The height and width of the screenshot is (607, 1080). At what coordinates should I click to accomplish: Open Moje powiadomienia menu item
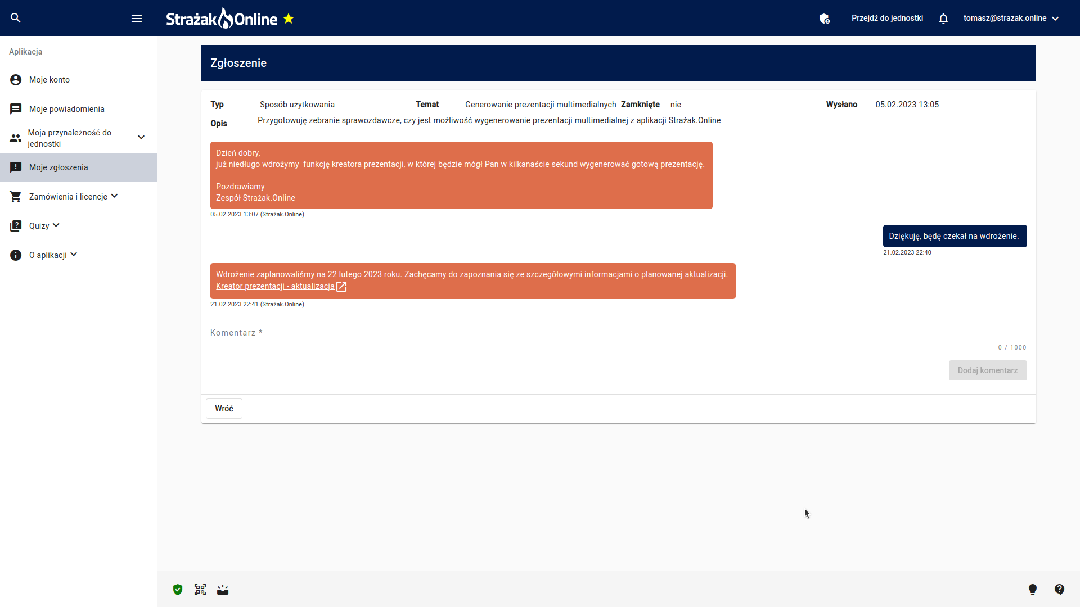79,109
